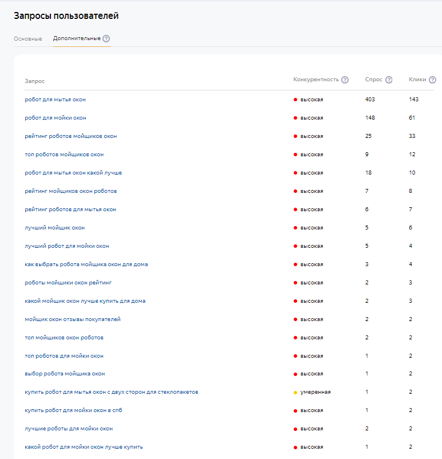Open query 'рейтинг роботов мойщиков окон'
Screen dimensions: 442x459
pos(70,136)
